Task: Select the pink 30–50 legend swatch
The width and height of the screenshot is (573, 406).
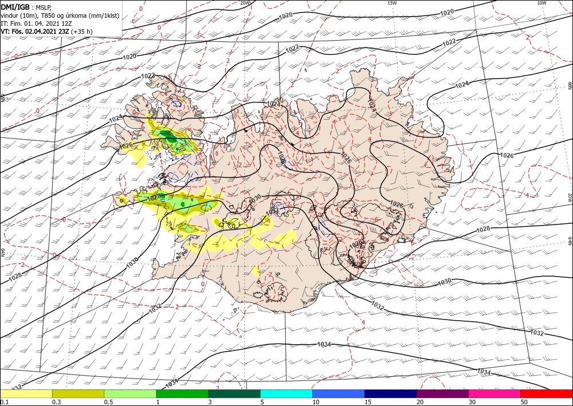Action: (x=495, y=393)
